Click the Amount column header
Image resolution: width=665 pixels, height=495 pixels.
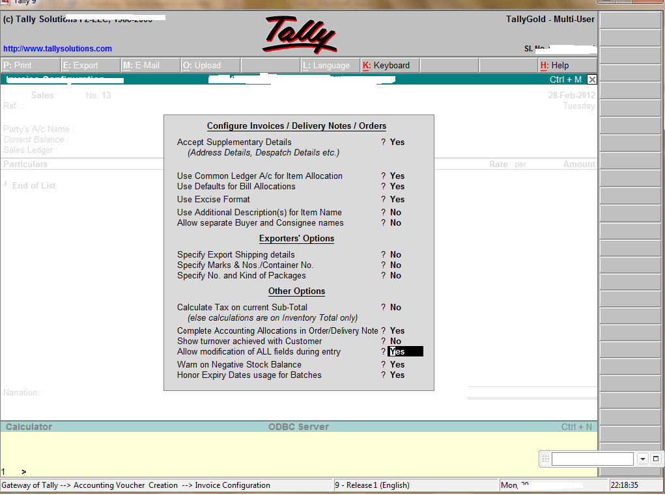(579, 165)
